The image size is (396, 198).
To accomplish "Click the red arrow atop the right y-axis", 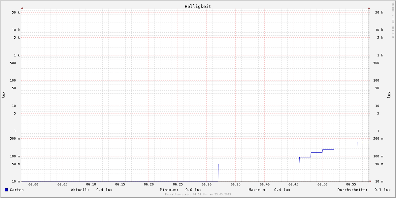I will [x=369, y=8].
